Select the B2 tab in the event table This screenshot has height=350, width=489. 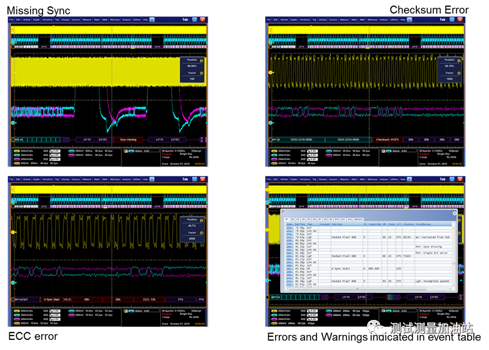(293, 219)
